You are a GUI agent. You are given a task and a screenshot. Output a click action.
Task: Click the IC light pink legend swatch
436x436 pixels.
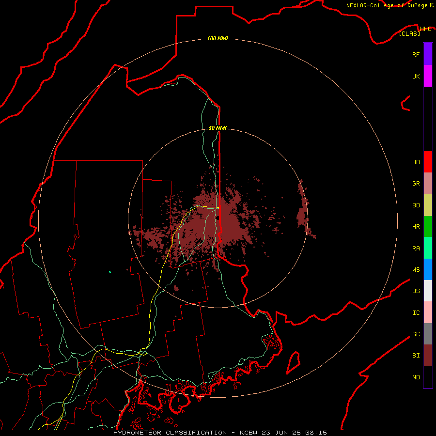(428, 312)
